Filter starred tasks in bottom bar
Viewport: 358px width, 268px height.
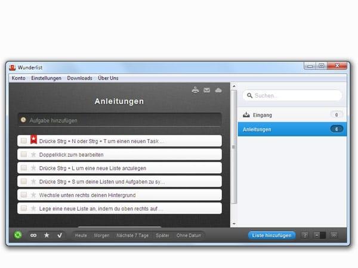tap(47, 235)
